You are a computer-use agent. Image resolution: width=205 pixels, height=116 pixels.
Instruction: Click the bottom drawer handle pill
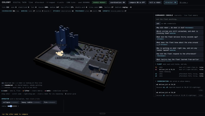[102, 113]
